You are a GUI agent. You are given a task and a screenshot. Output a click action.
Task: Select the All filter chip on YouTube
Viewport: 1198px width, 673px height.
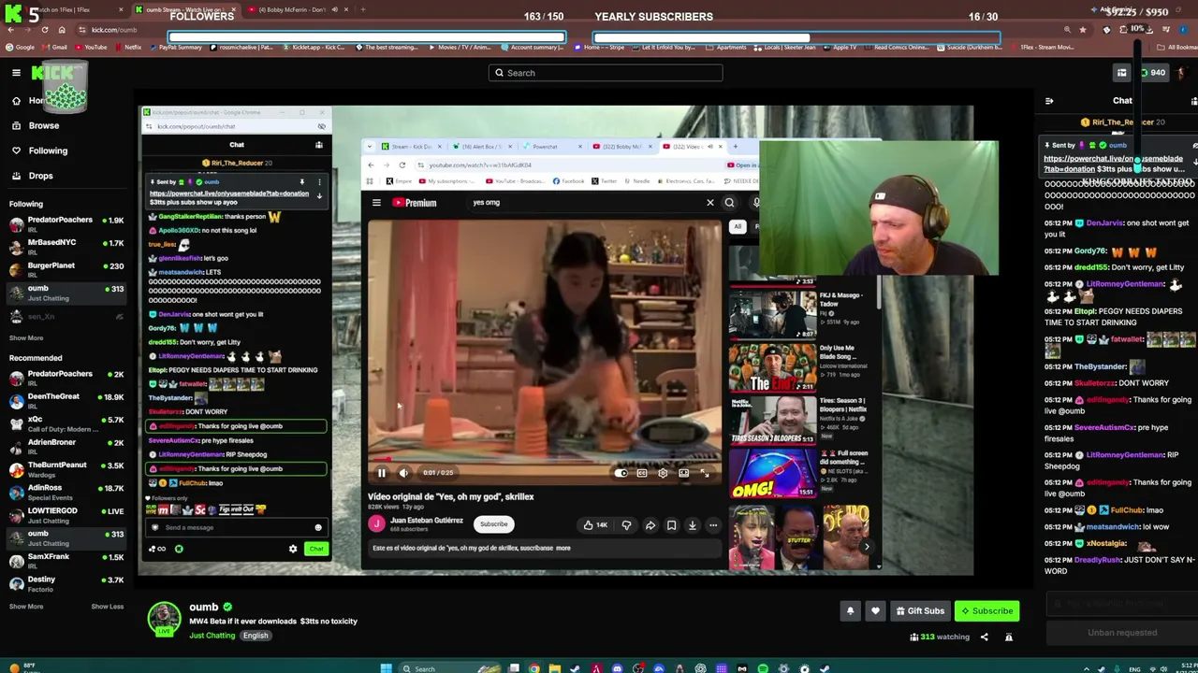pyautogui.click(x=738, y=226)
